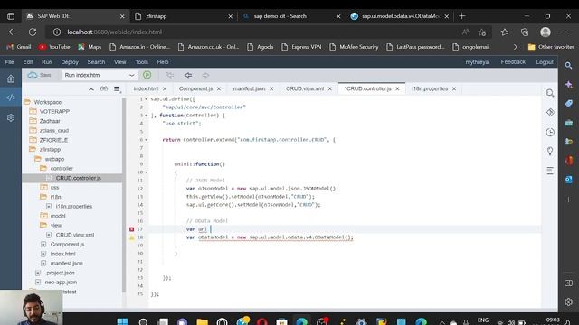The image size is (579, 325).
Task: Click the Edge sidebar search icon
Action: [x=569, y=66]
